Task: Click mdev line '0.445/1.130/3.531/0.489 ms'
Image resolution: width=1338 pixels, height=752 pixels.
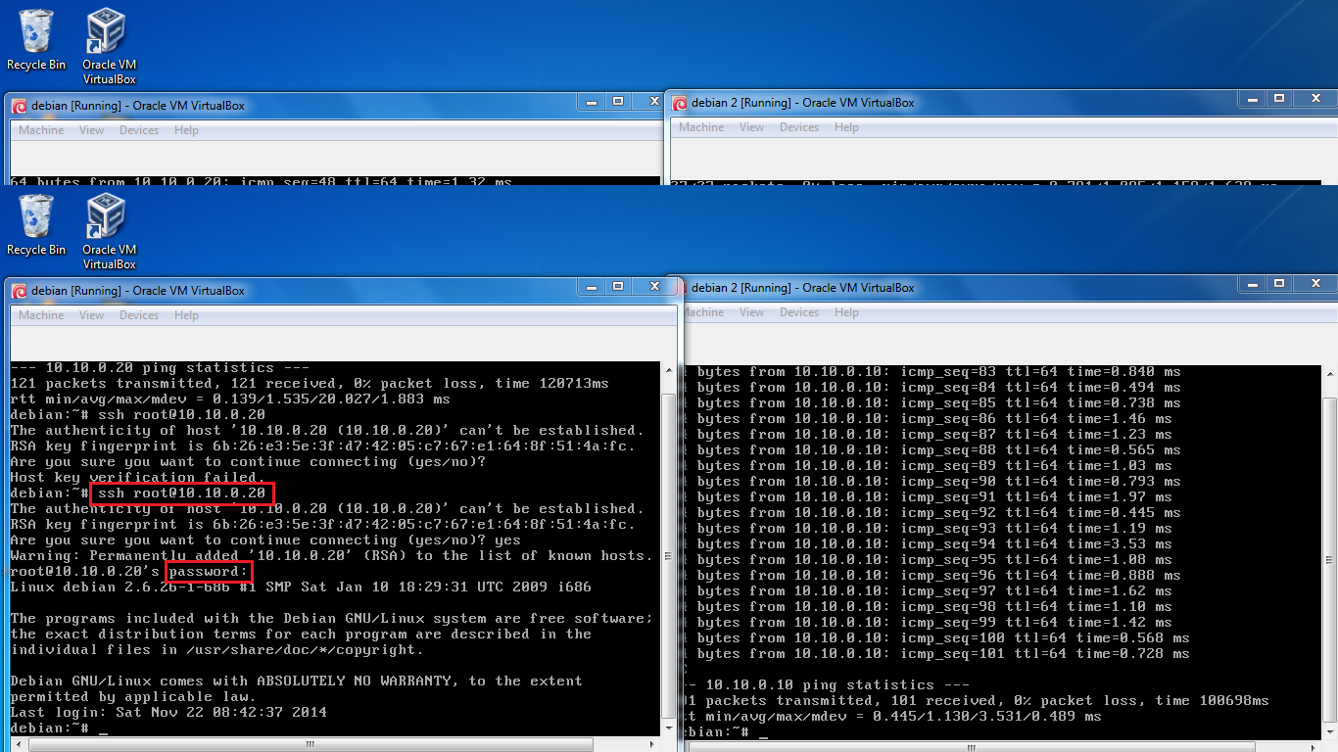Action: point(893,717)
